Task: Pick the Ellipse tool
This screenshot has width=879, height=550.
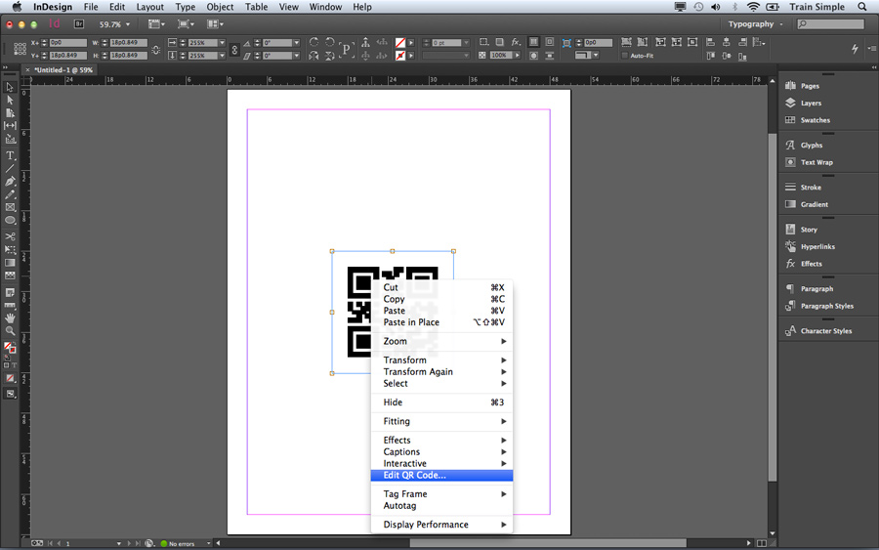Action: pyautogui.click(x=10, y=221)
